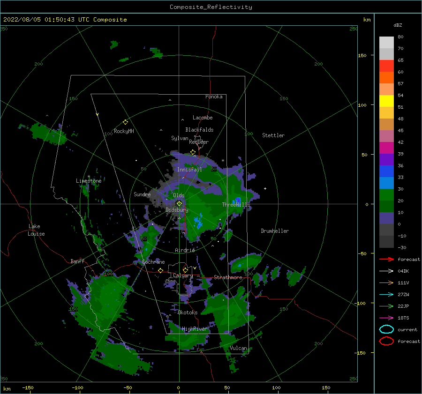Click the Blackfalds city label

click(199, 130)
